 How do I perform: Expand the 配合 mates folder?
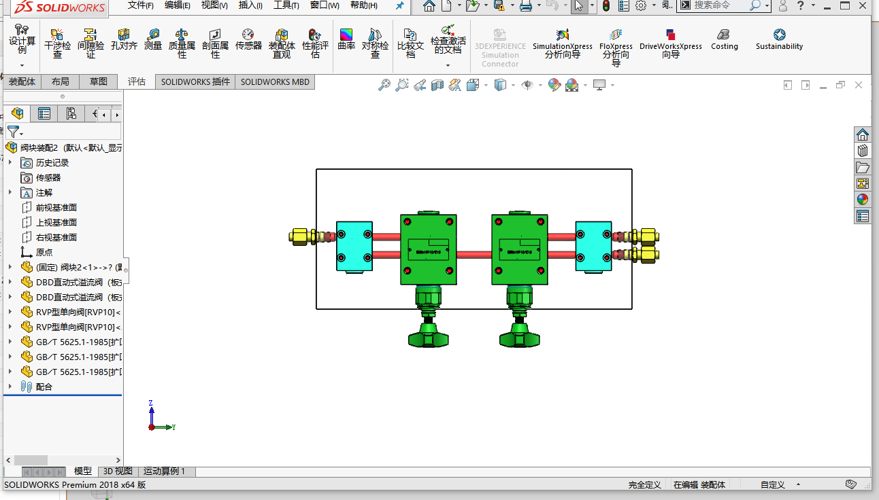(10, 387)
